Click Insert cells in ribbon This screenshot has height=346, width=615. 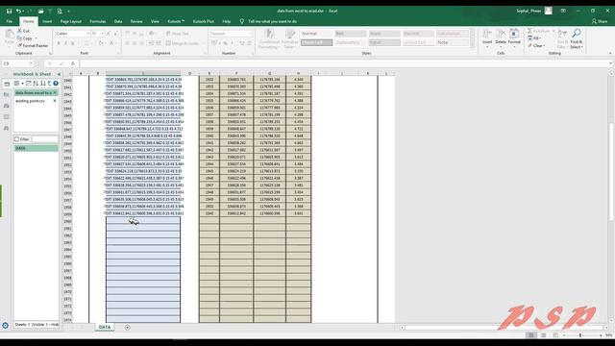[487, 38]
